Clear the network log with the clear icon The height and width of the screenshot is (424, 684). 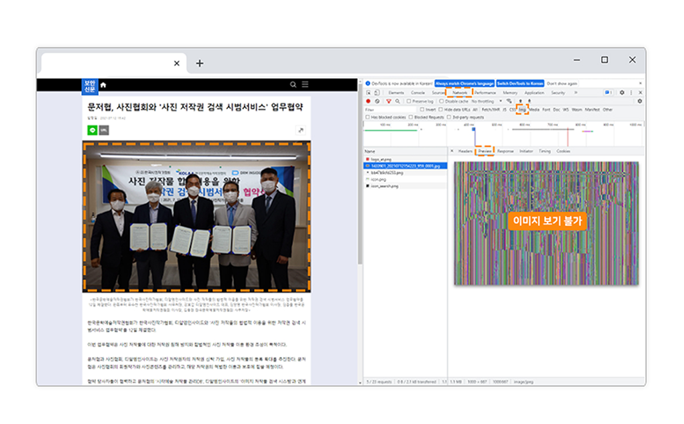tap(377, 101)
